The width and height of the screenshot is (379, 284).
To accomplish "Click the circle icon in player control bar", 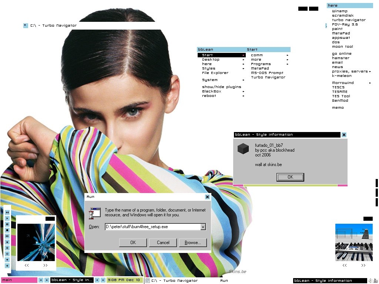I will 7,254.
